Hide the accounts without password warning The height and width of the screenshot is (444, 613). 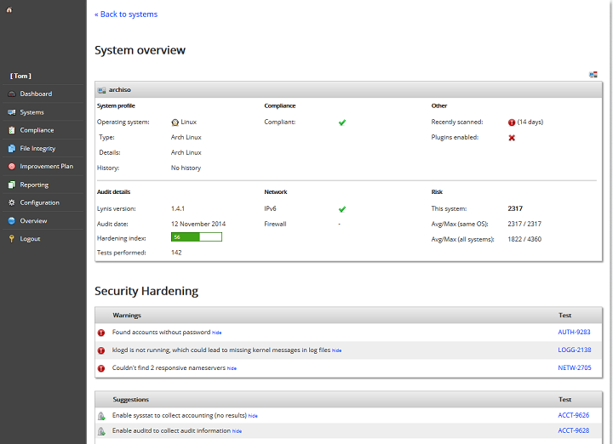pyautogui.click(x=216, y=333)
